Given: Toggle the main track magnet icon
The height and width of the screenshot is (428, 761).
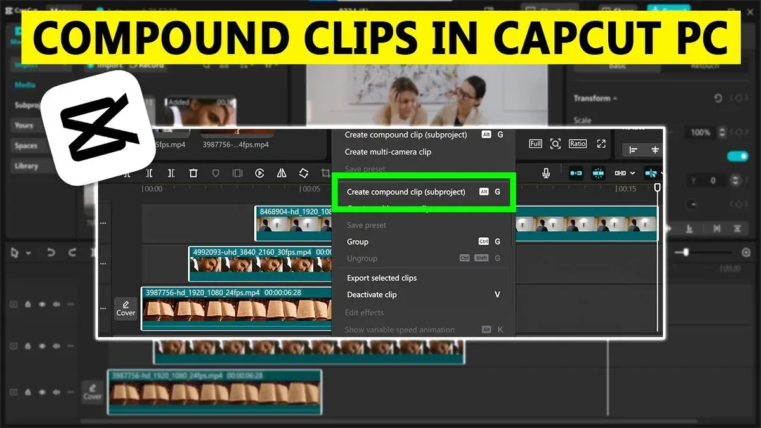Looking at the screenshot, I should (576, 172).
